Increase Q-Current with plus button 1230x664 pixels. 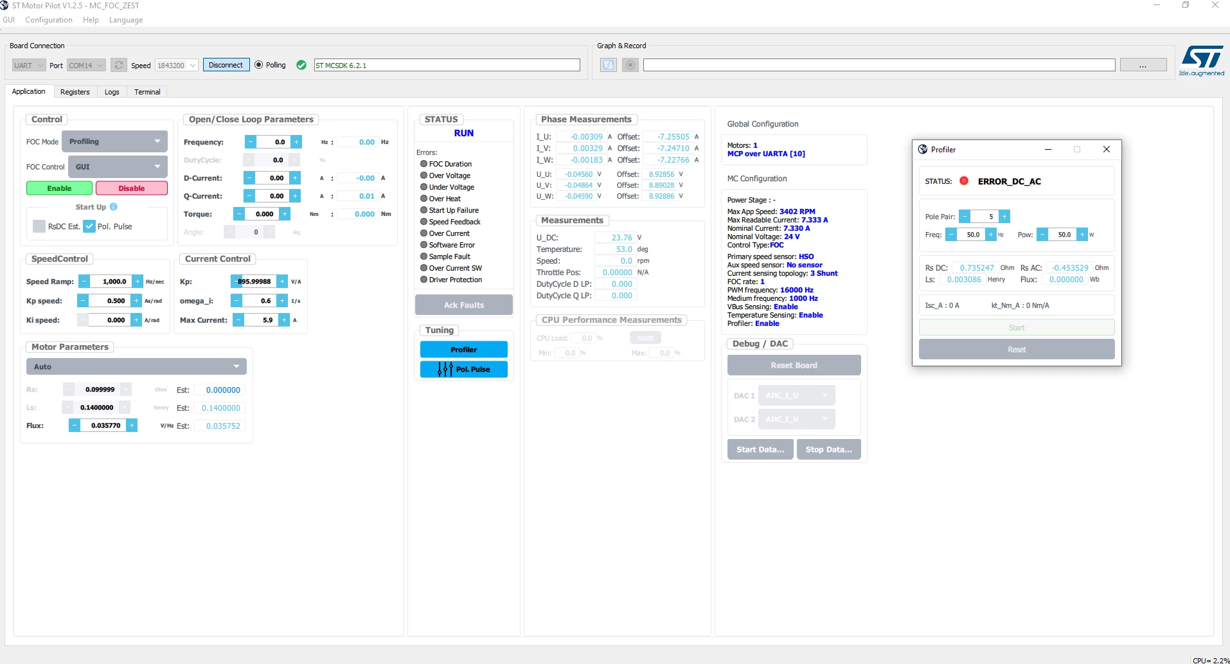295,196
